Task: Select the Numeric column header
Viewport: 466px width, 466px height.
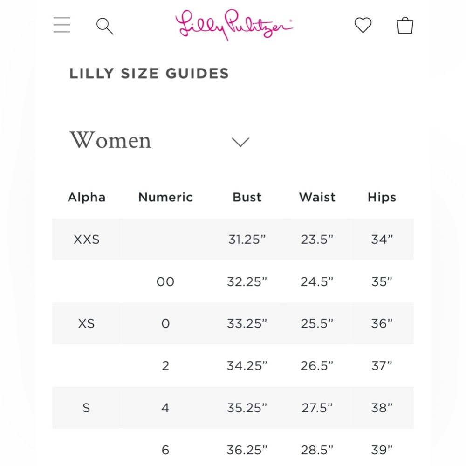Action: coord(165,197)
